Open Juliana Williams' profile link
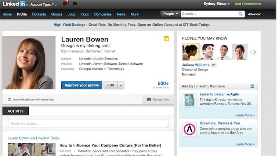 [196, 65]
